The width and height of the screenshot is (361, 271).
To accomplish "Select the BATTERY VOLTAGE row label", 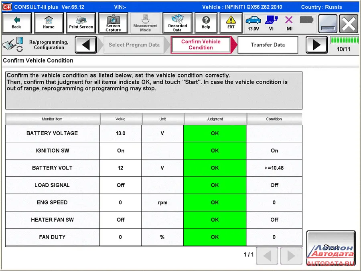I will (x=52, y=133).
